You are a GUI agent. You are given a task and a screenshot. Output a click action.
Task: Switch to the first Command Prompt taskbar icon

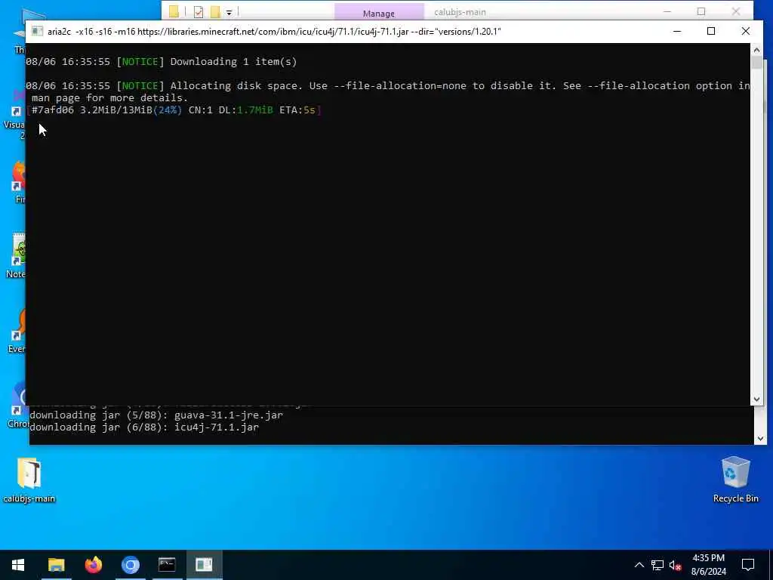[167, 565]
